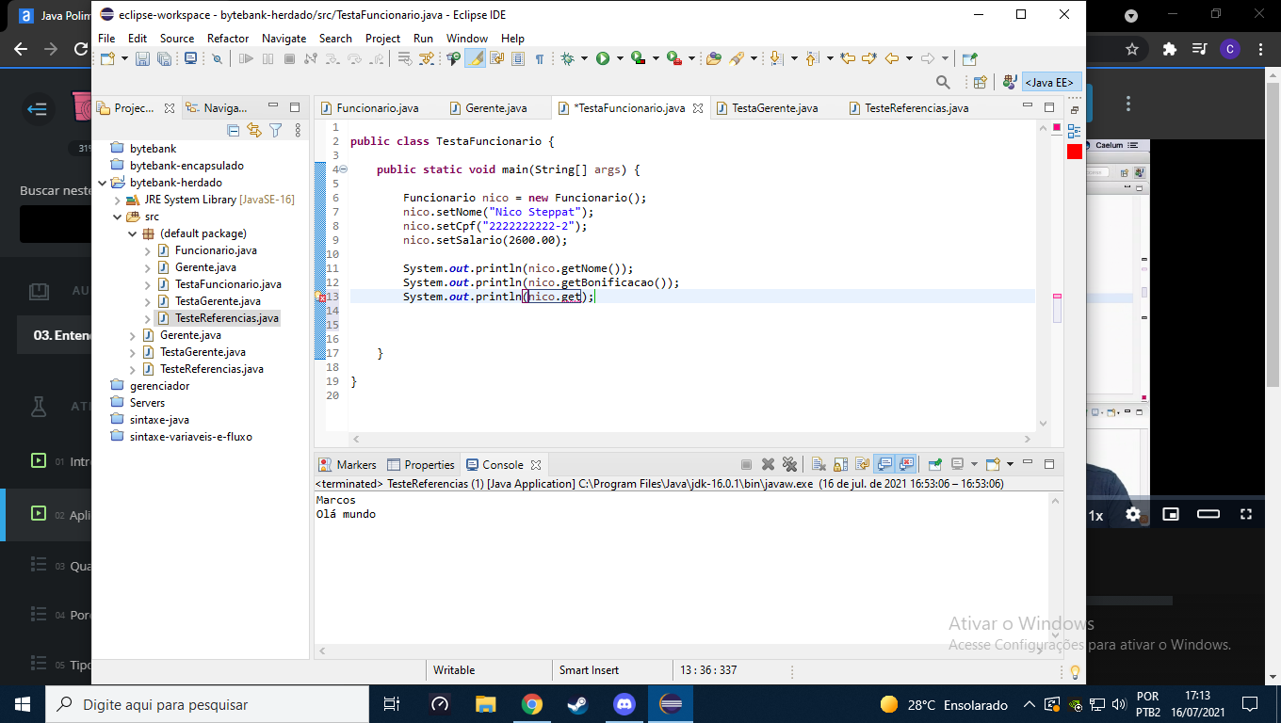Click the error marker on line 13
The height and width of the screenshot is (723, 1281).
coord(321,297)
